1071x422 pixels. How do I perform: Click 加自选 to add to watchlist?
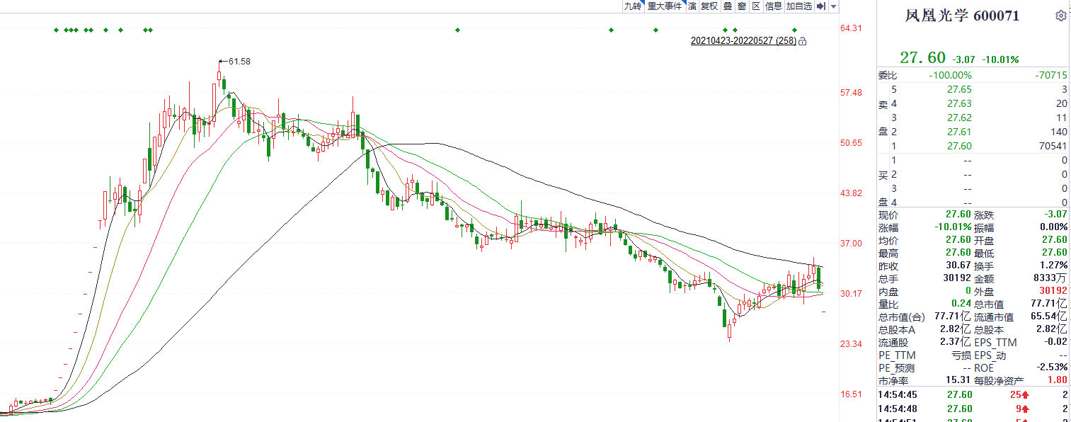point(799,6)
